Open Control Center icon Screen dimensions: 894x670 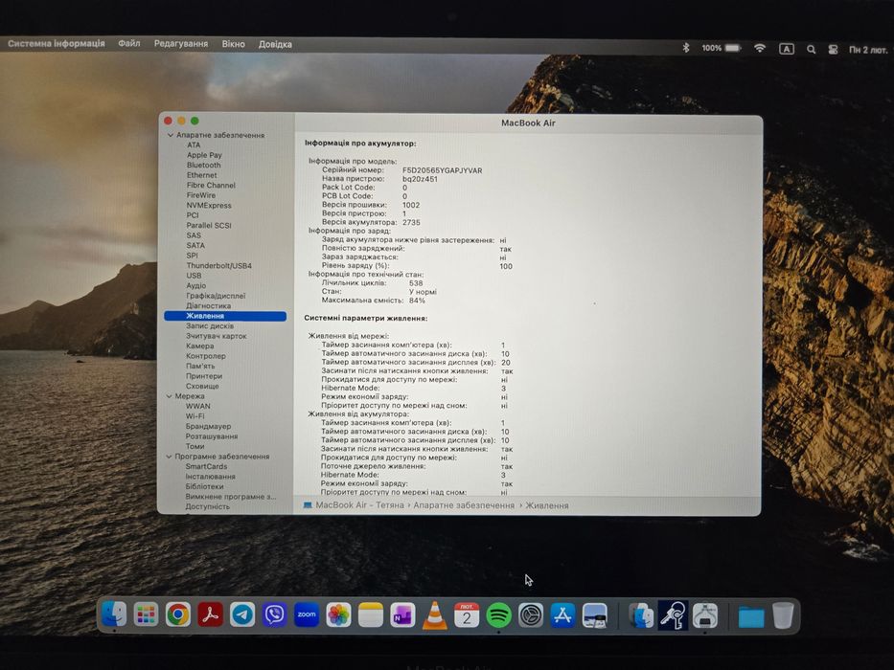(x=833, y=50)
